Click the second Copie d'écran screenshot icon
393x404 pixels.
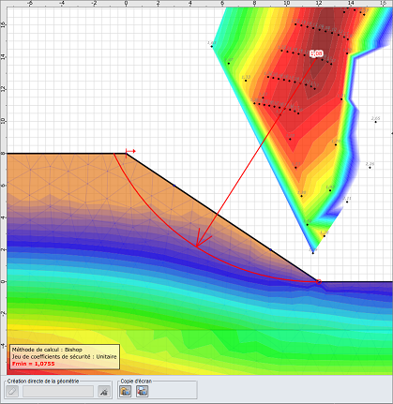pos(142,391)
